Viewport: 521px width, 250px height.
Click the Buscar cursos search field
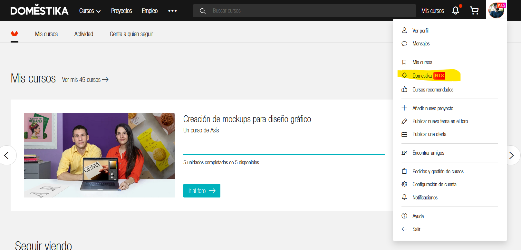pos(304,11)
